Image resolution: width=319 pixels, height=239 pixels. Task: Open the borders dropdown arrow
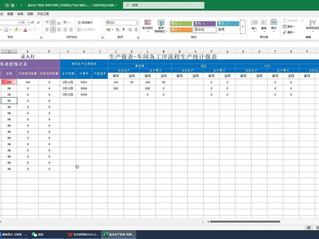pyautogui.click(x=10, y=30)
